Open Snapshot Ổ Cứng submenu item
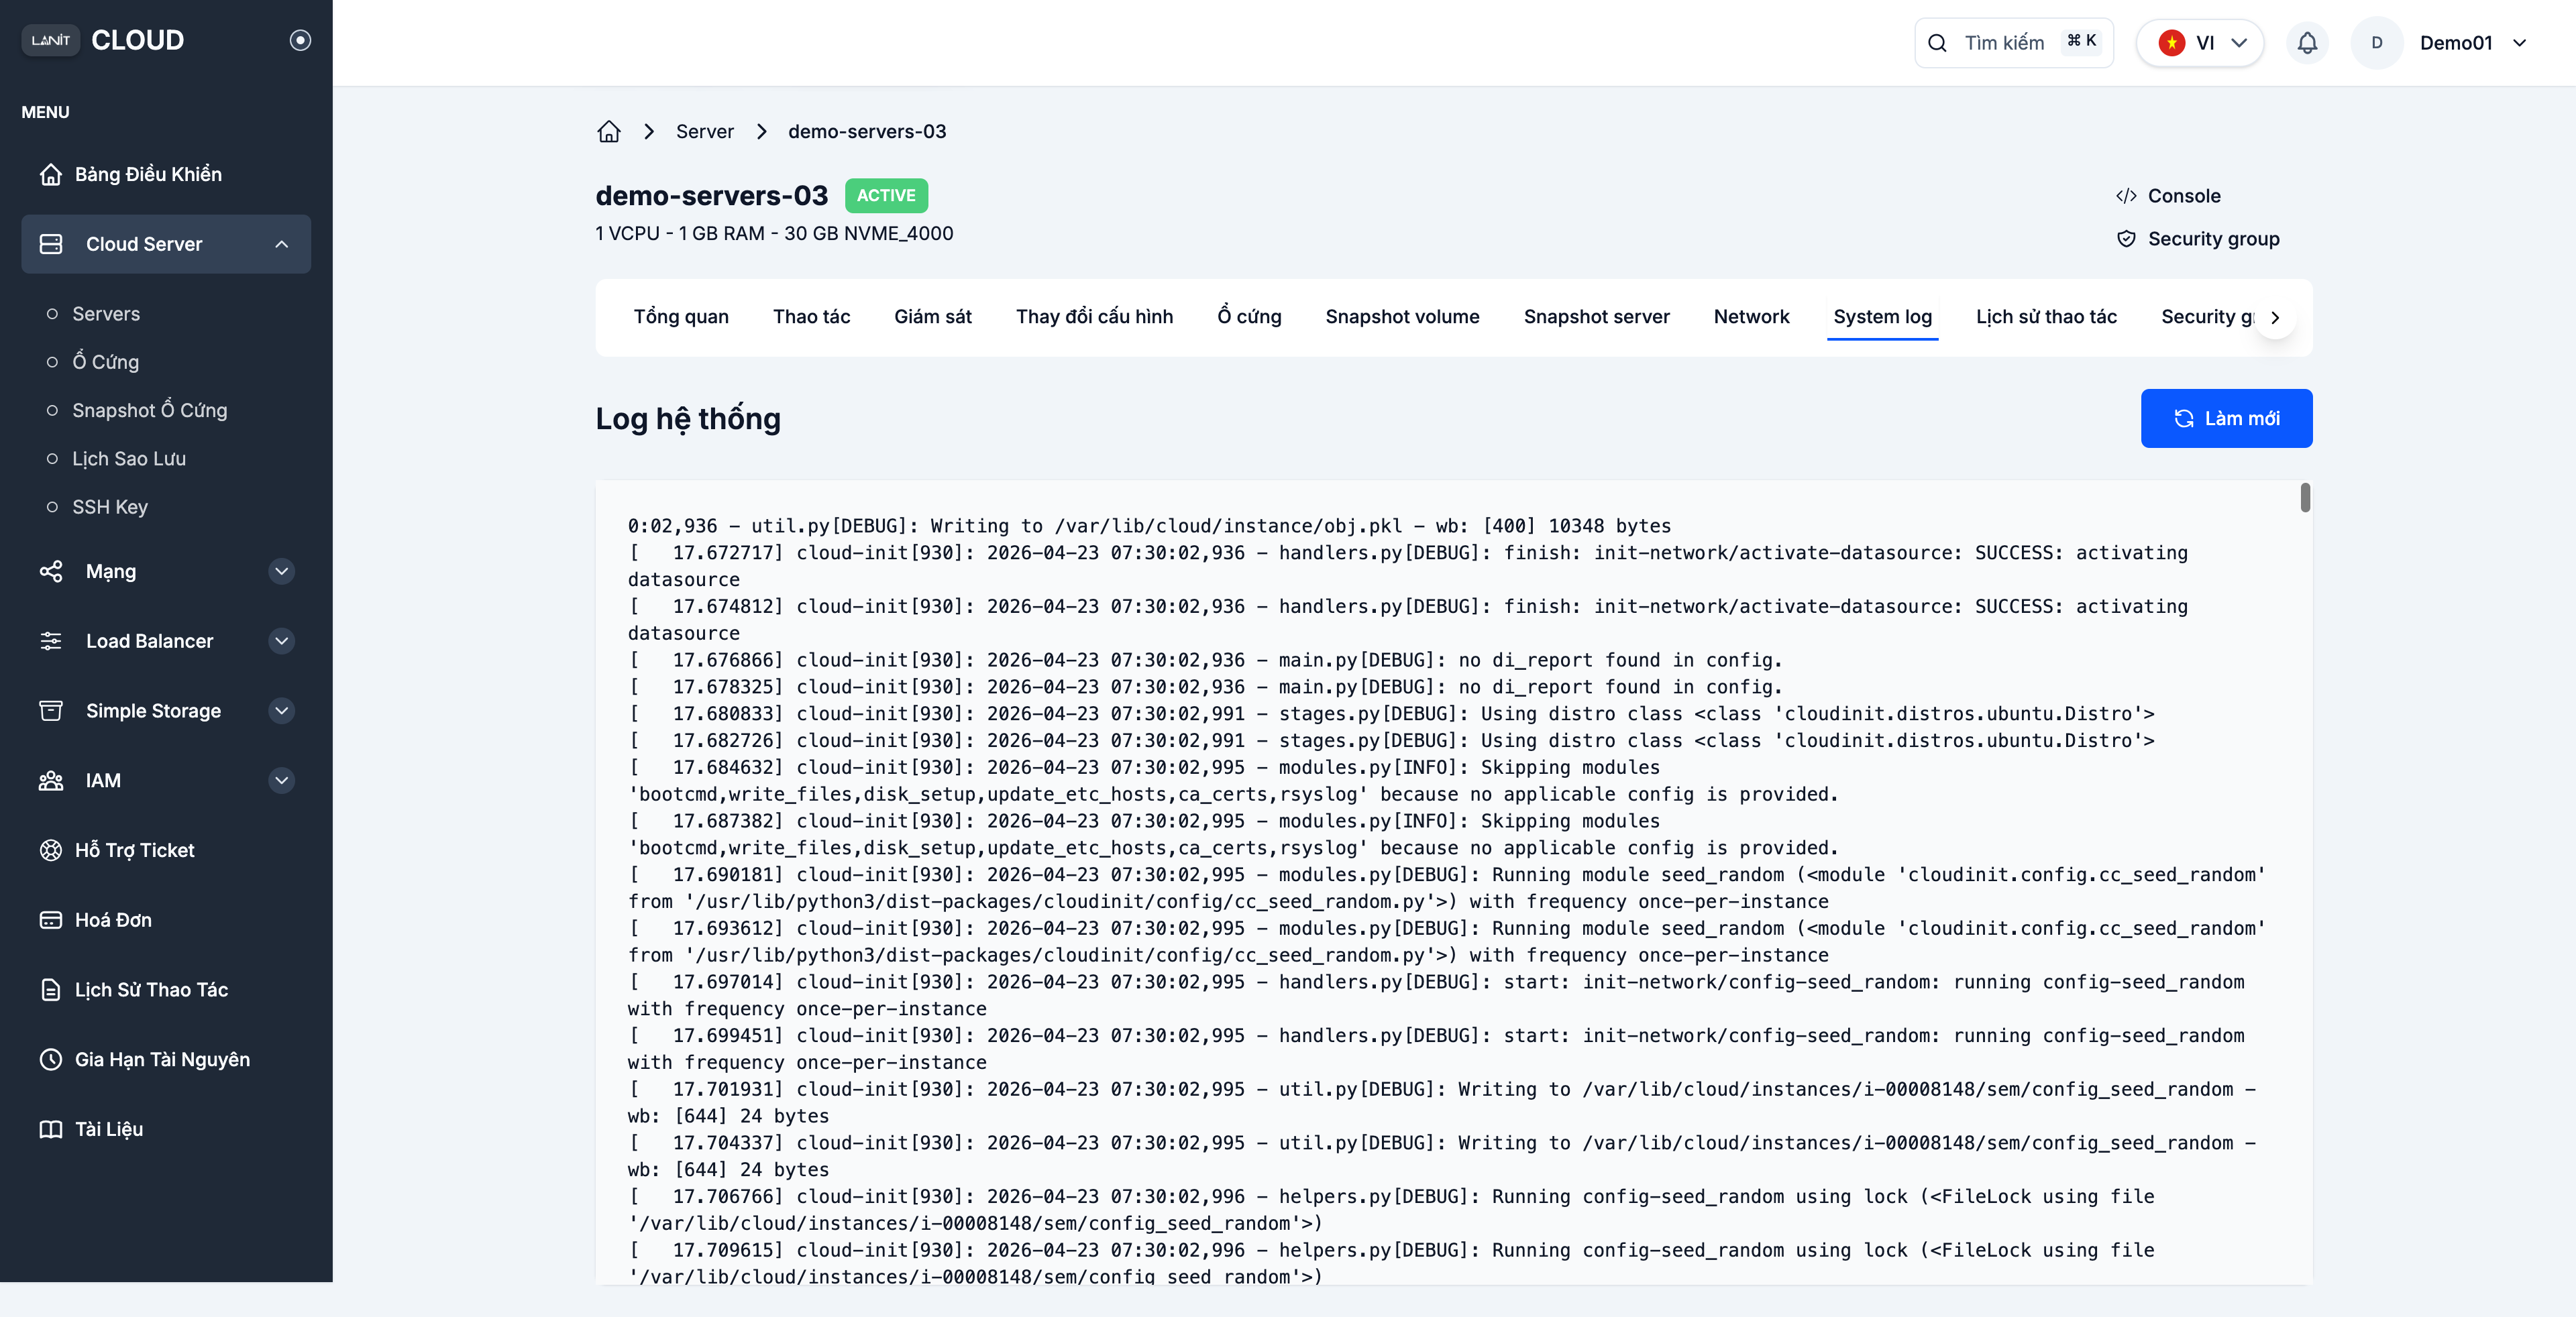 150,410
